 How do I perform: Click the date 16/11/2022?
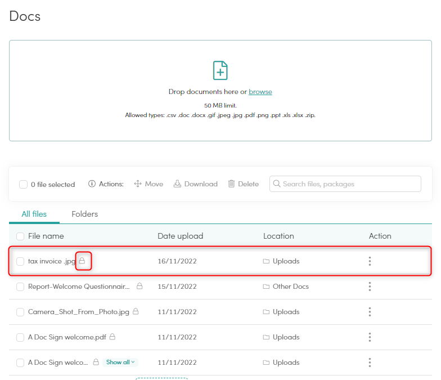177,261
